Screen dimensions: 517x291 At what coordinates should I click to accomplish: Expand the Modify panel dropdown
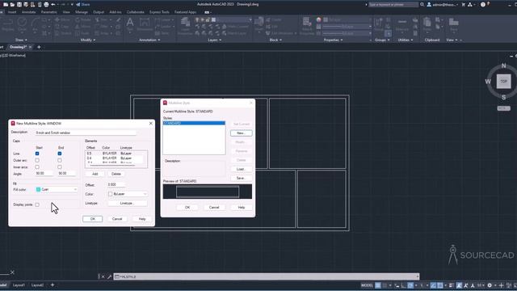[x=88, y=40]
